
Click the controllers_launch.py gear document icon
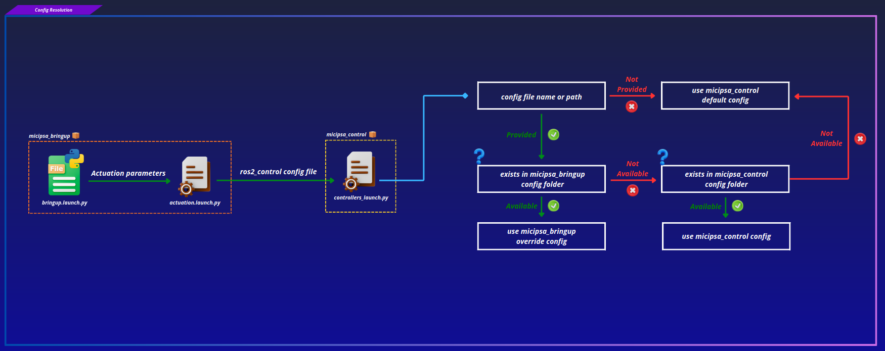[x=359, y=171]
